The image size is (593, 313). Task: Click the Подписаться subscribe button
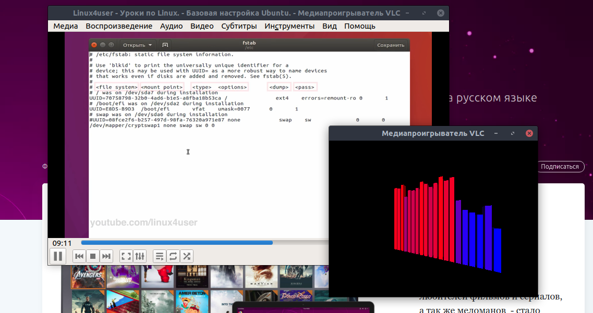pos(560,167)
